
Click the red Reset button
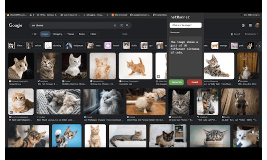(x=194, y=82)
